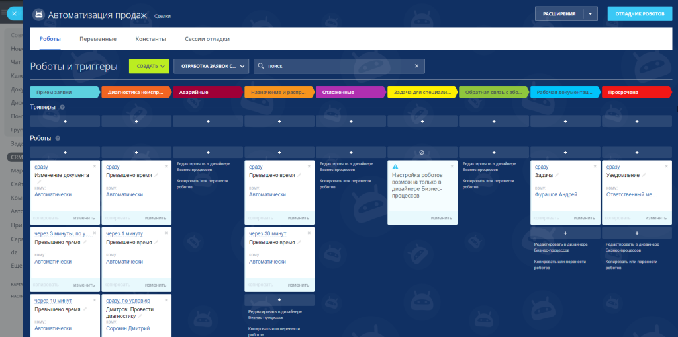Open the Сессии отладки tab
The image size is (678, 337).
click(x=207, y=39)
